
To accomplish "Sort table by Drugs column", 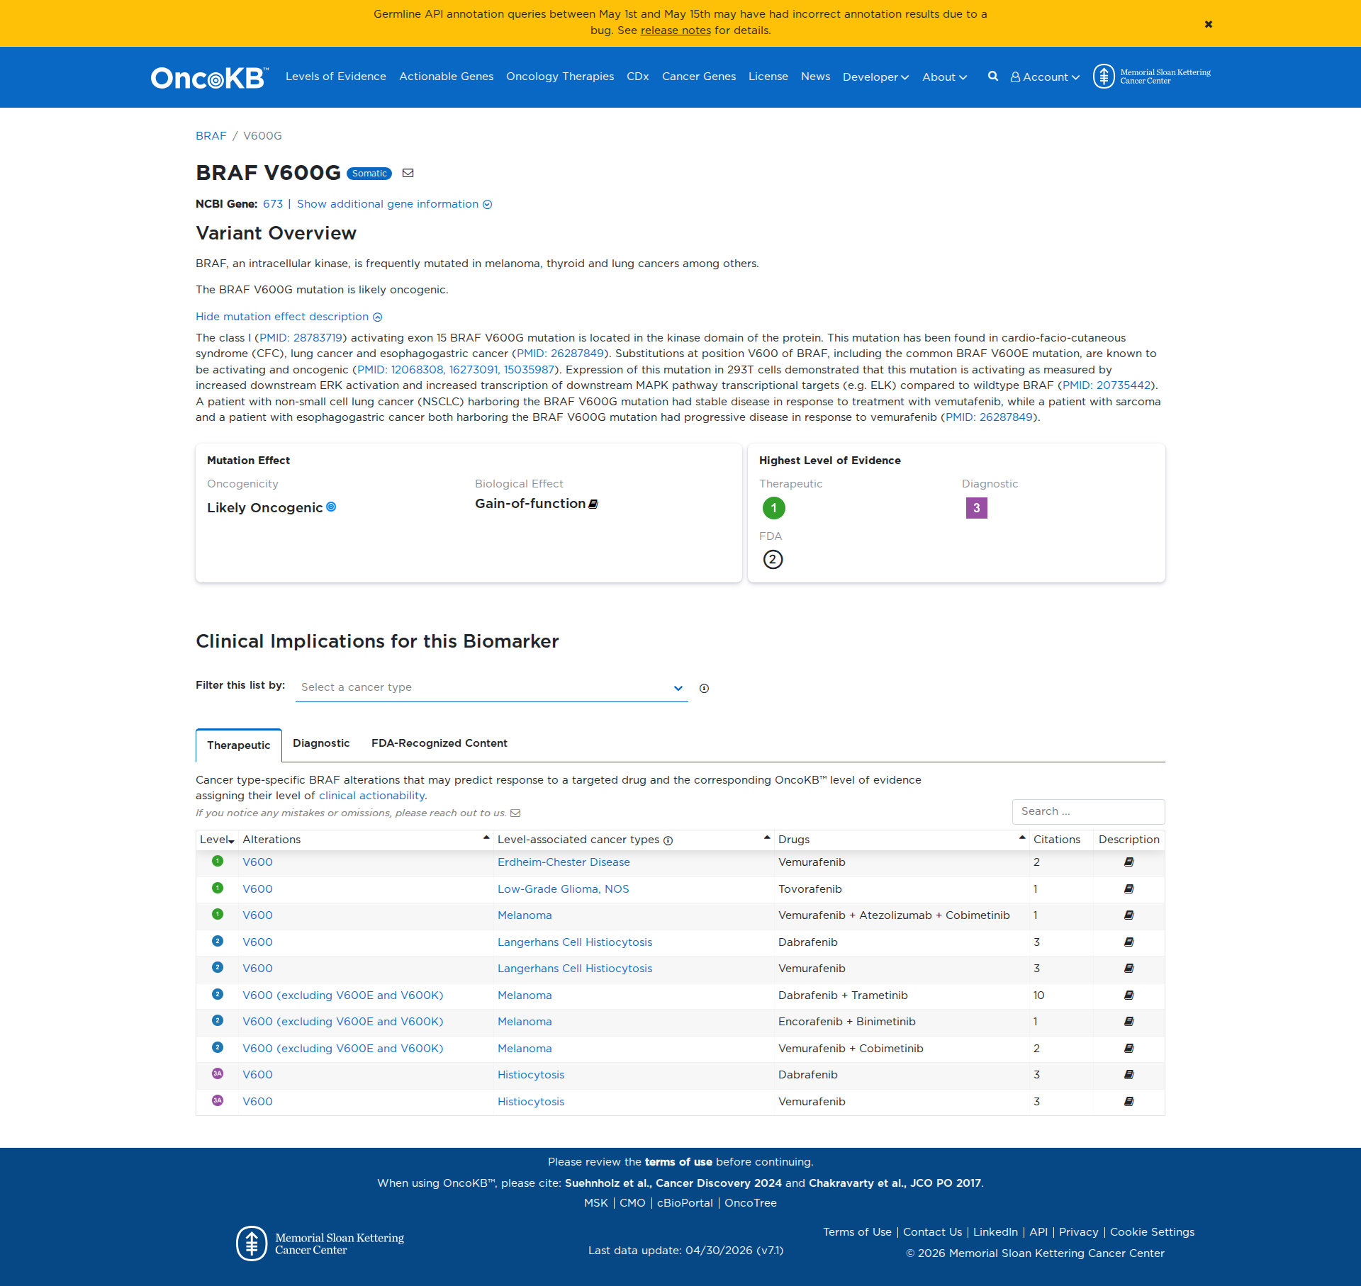I will point(902,840).
